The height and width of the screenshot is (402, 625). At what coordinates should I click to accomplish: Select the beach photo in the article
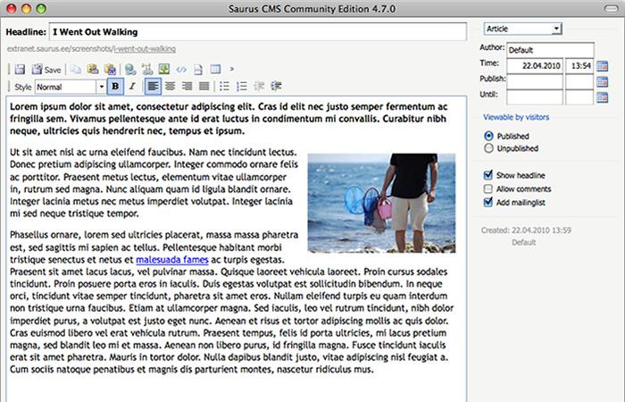tap(381, 203)
